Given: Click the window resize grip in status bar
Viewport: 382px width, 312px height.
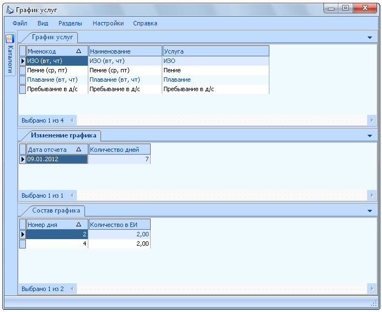Looking at the screenshot, I should (x=374, y=303).
